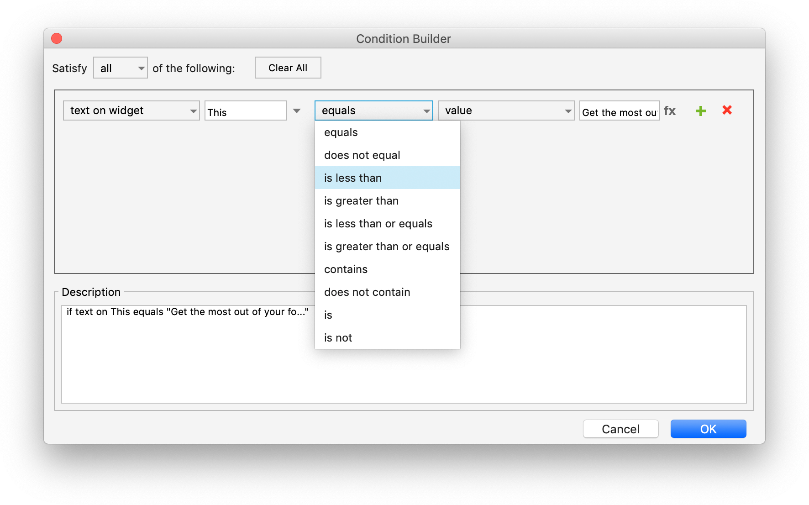The height and width of the screenshot is (505, 809).
Task: Select 'is greater than' option
Action: (x=388, y=201)
